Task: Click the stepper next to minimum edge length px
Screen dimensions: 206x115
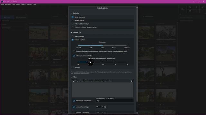Action: coord(105,107)
